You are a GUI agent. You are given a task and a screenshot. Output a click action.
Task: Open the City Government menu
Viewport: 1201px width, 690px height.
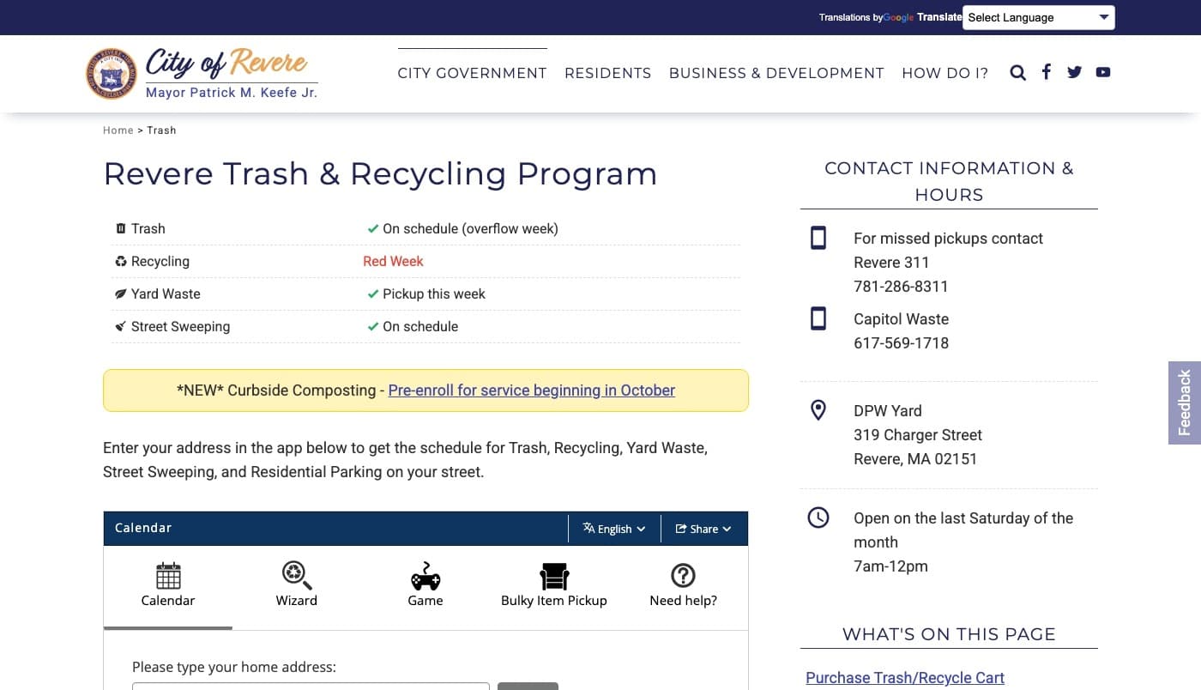[x=472, y=74]
